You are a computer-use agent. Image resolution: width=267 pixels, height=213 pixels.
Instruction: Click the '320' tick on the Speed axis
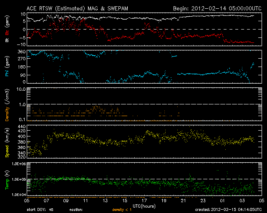coord(22,157)
